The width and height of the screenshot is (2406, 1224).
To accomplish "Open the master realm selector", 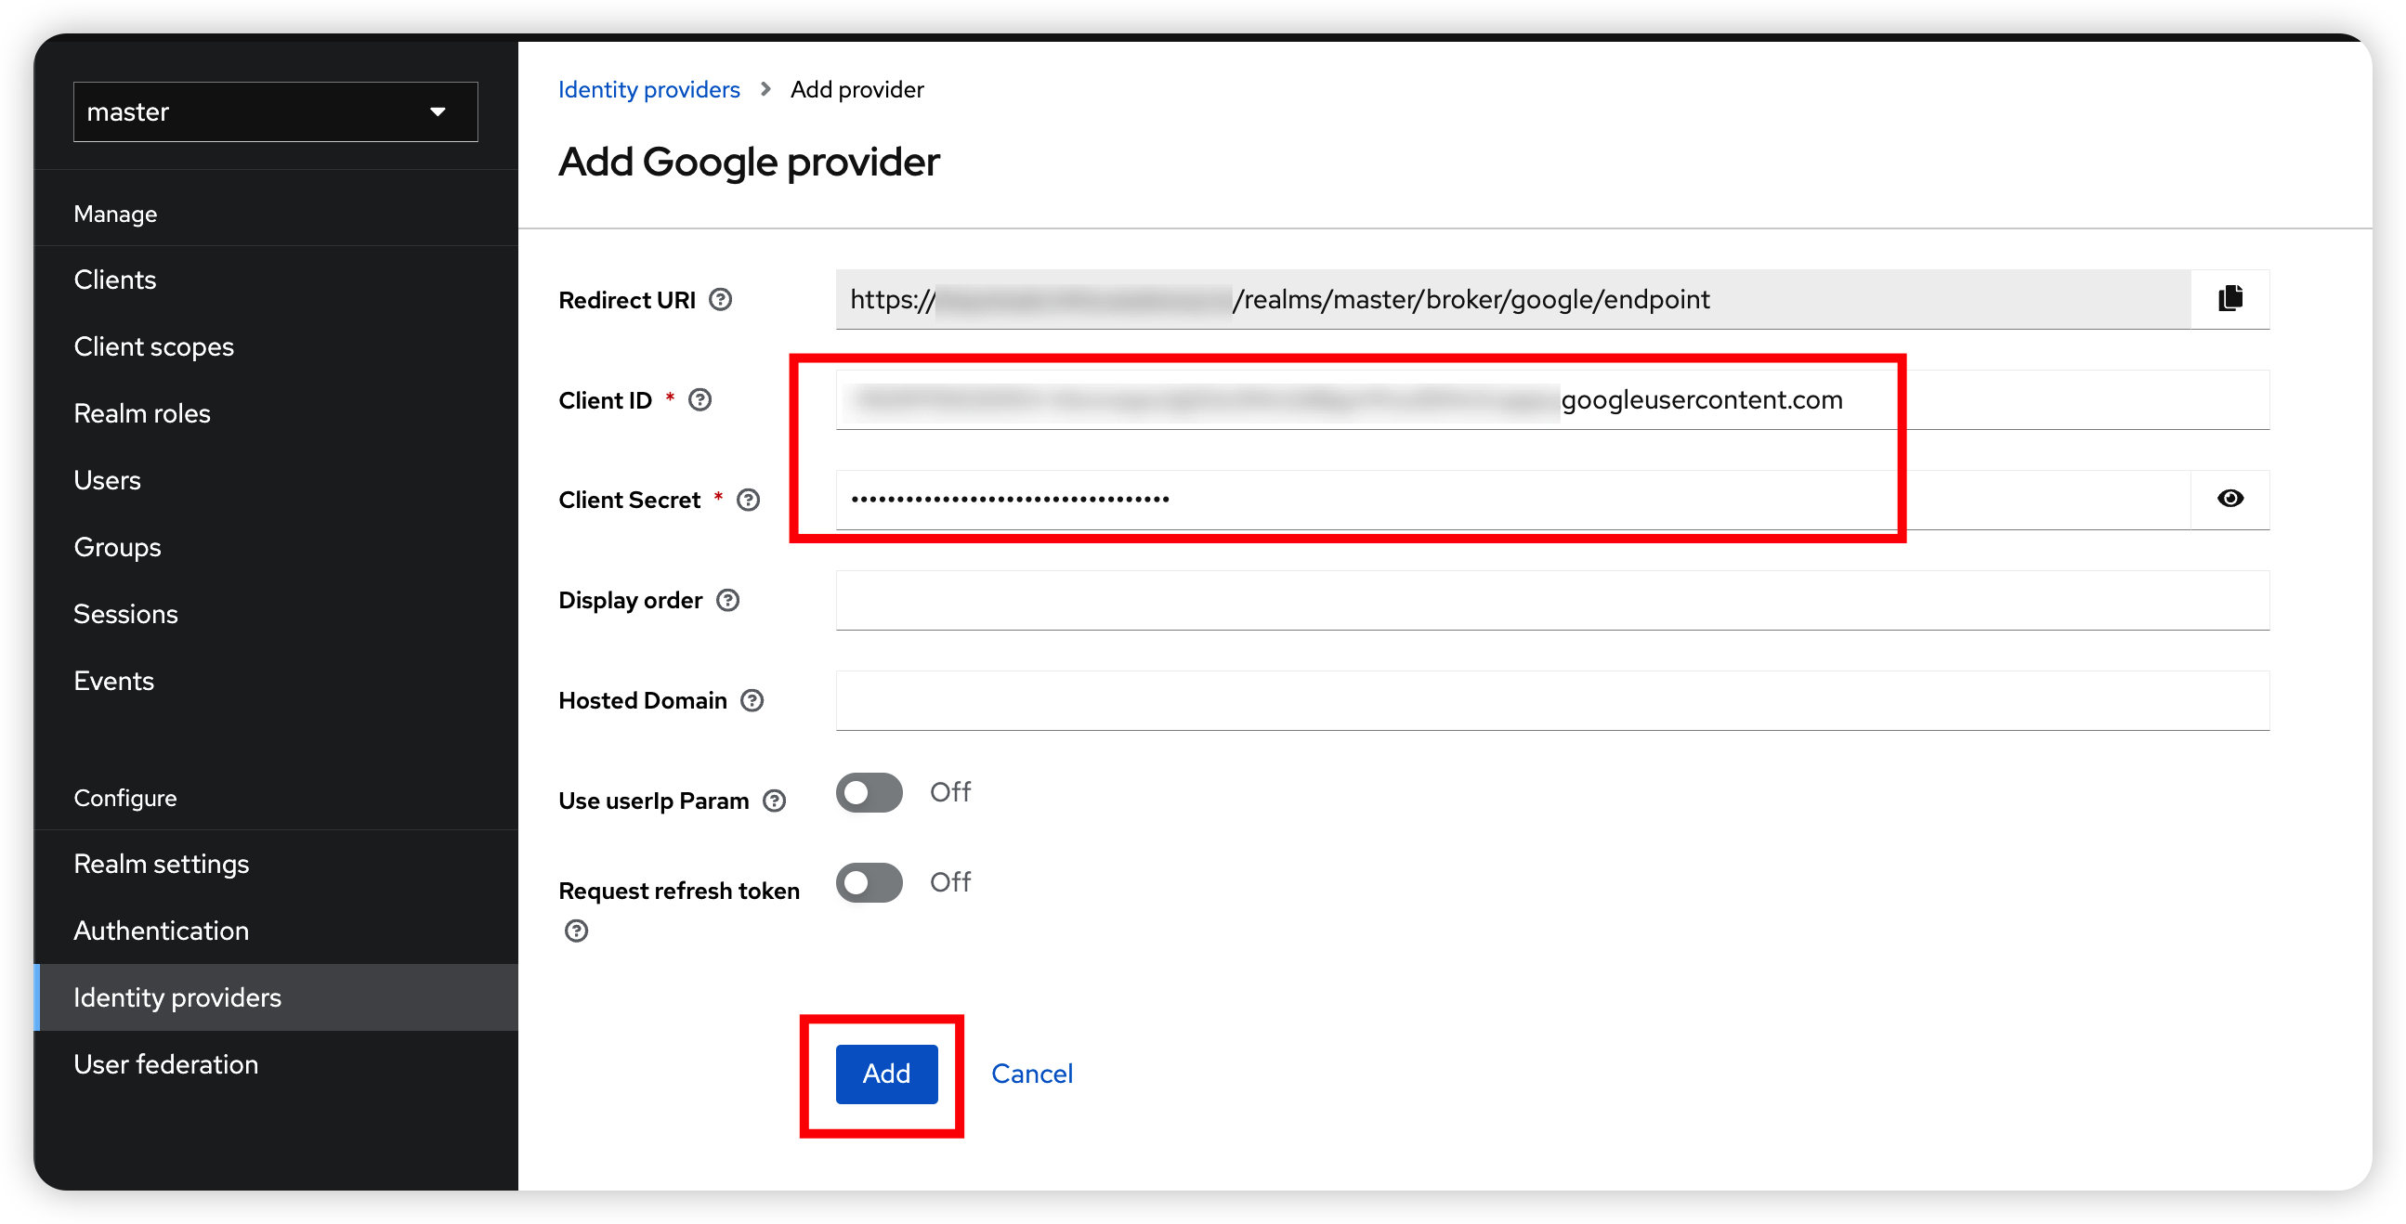I will (275, 111).
